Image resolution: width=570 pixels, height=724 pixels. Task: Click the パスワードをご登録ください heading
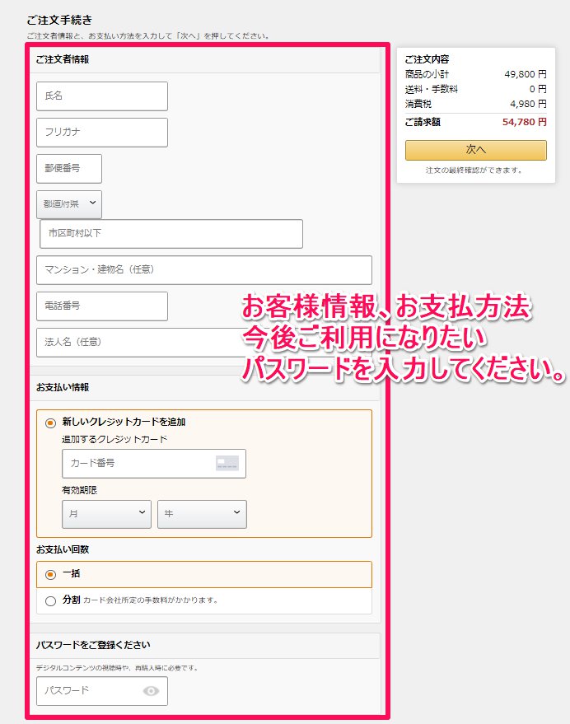point(93,645)
